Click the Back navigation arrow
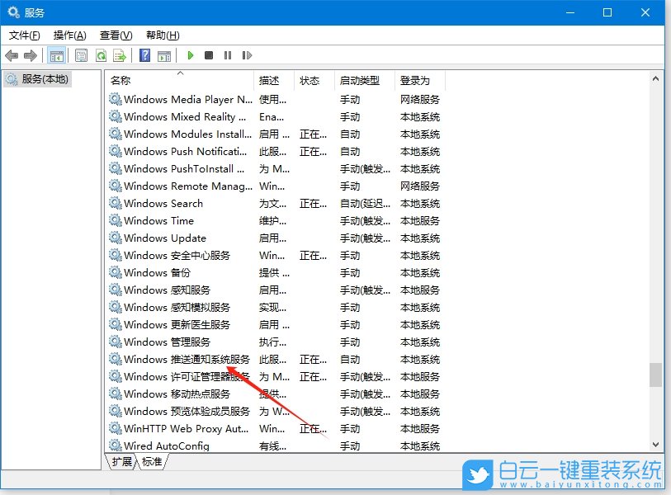 coord(12,54)
